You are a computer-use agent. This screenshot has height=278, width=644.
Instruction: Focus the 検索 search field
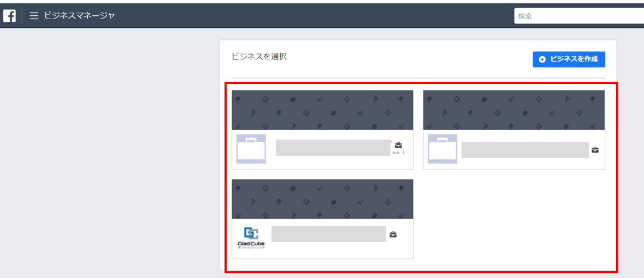pyautogui.click(x=578, y=16)
